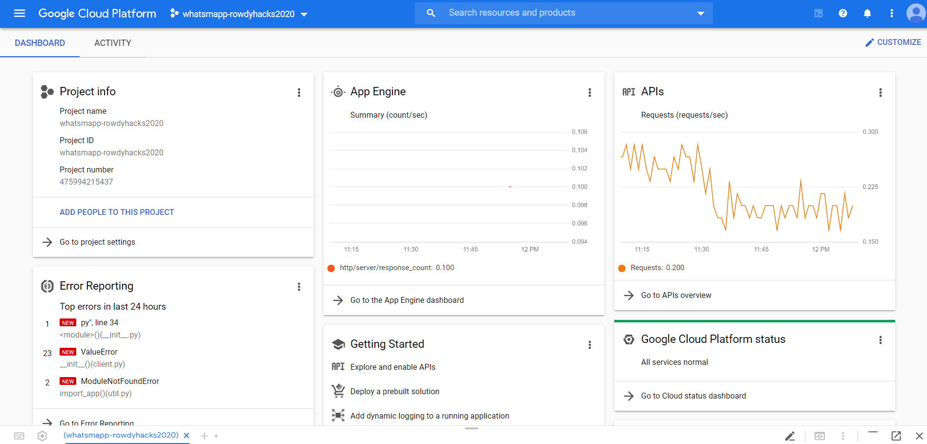
Task: Select the value under Project ID
Action: click(x=111, y=153)
